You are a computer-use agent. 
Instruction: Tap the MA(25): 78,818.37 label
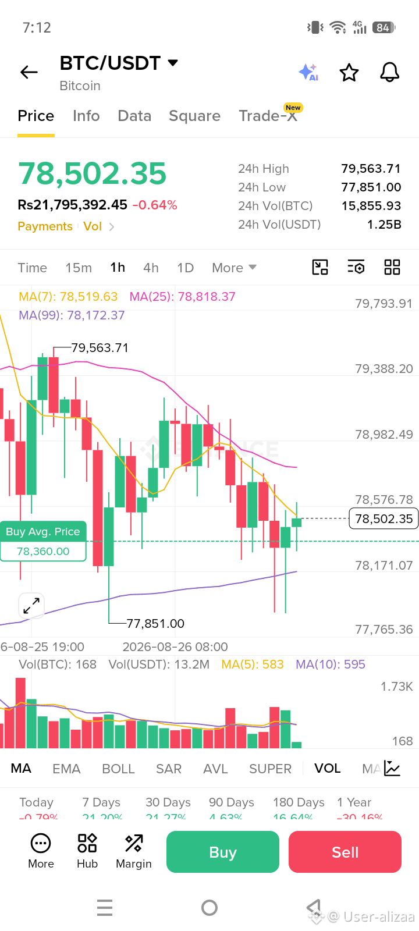[x=183, y=297]
